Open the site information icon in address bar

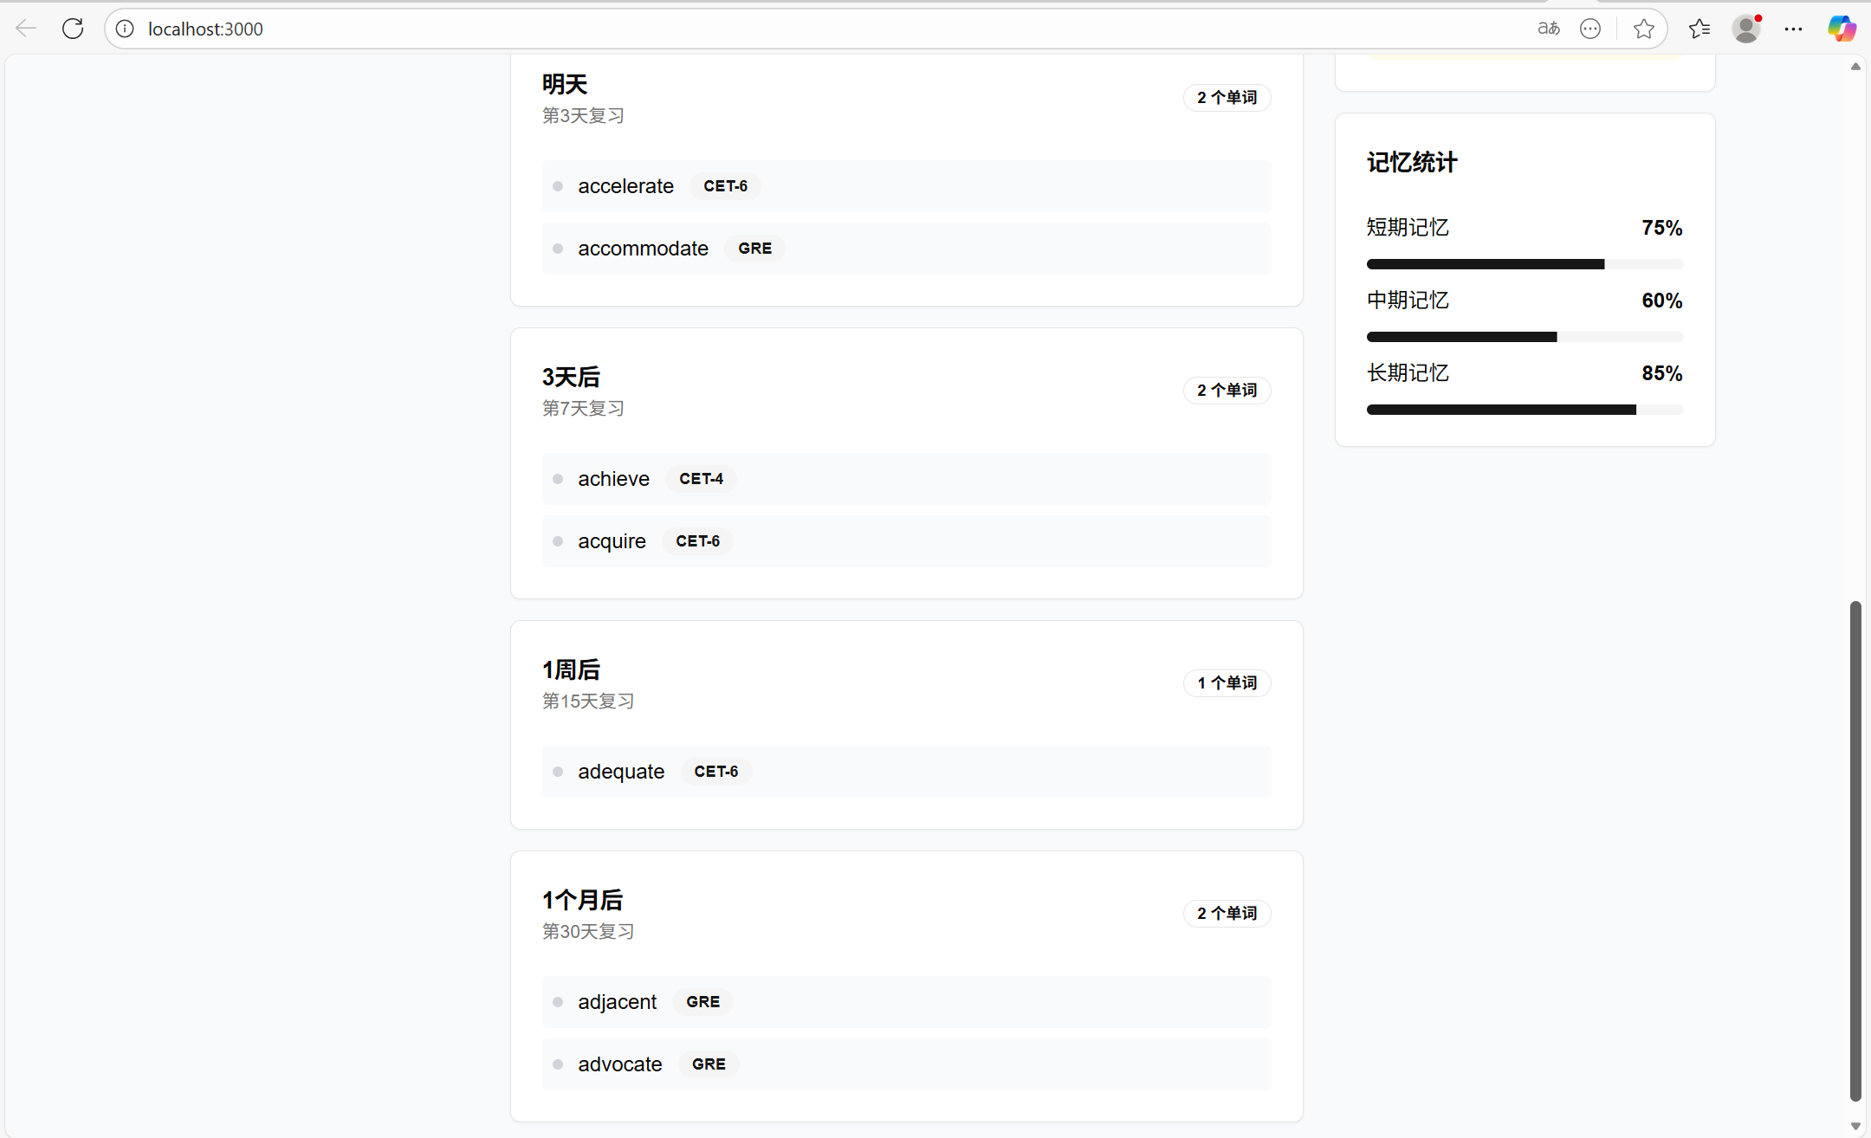[x=125, y=28]
